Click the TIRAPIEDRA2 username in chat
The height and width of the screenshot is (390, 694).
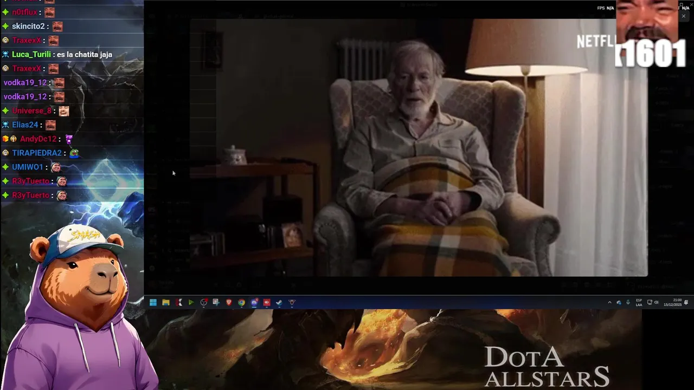coord(37,153)
